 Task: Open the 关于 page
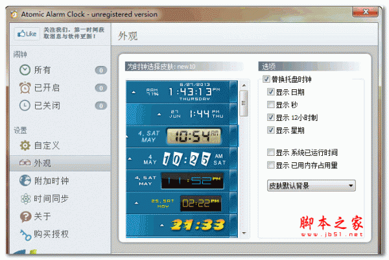(x=60, y=217)
